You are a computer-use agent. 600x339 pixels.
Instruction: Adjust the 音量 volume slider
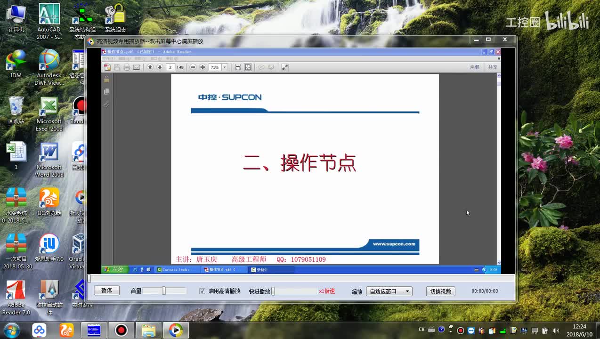[x=164, y=291]
